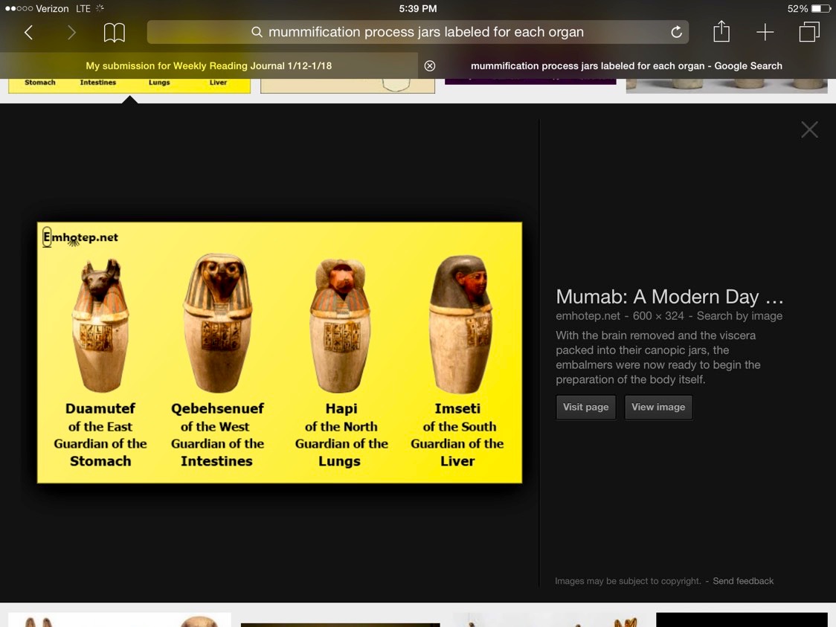Open the Bookmarks book icon
The image size is (836, 627).
click(x=114, y=32)
